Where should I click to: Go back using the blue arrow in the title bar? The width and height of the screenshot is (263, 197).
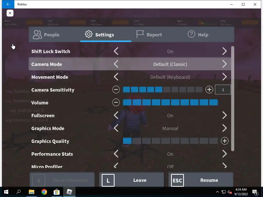tap(8, 4)
